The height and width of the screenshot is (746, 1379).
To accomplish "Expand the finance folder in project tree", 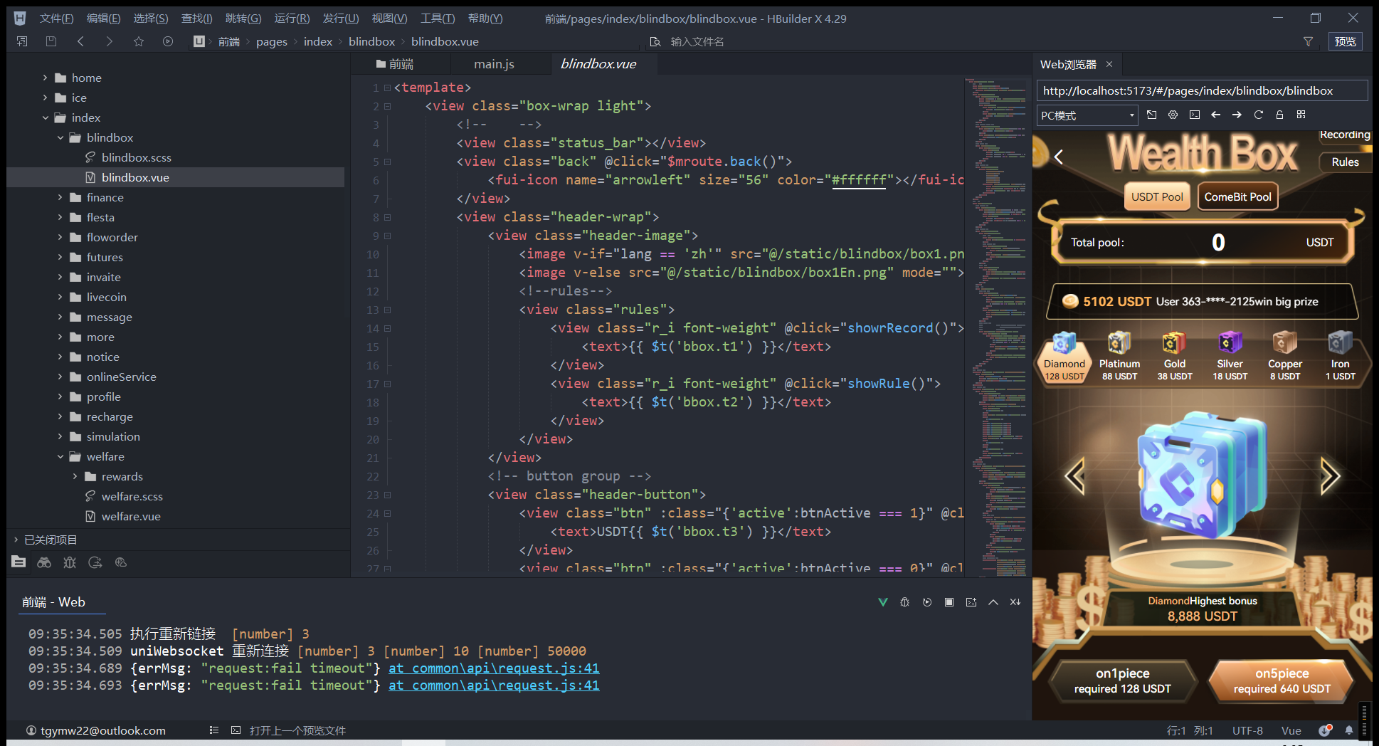I will 60,197.
